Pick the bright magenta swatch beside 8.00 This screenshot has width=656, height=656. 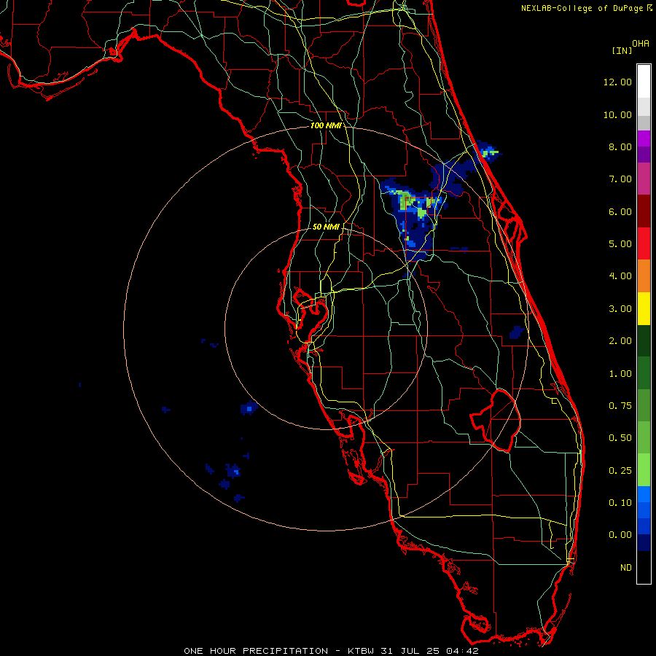pyautogui.click(x=644, y=138)
